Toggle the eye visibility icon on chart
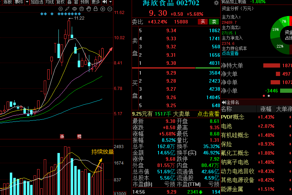The width and height of the screenshot is (292, 195). (x=75, y=9)
